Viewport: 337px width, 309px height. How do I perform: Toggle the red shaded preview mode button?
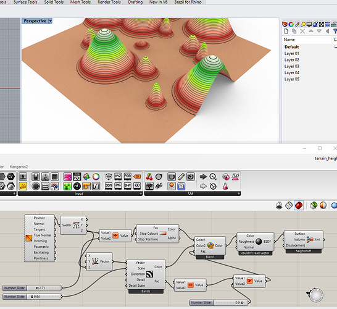point(299,206)
